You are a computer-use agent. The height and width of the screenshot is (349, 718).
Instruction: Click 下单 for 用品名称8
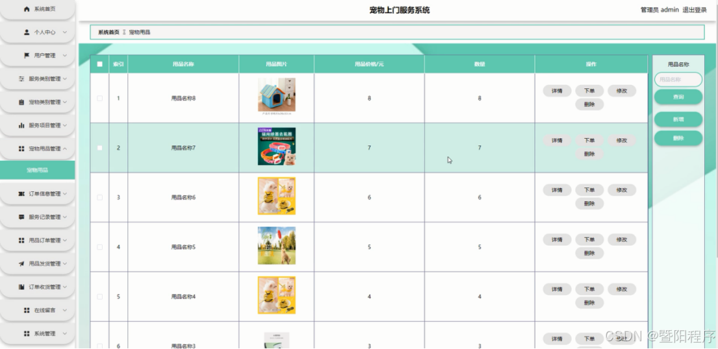coord(589,91)
